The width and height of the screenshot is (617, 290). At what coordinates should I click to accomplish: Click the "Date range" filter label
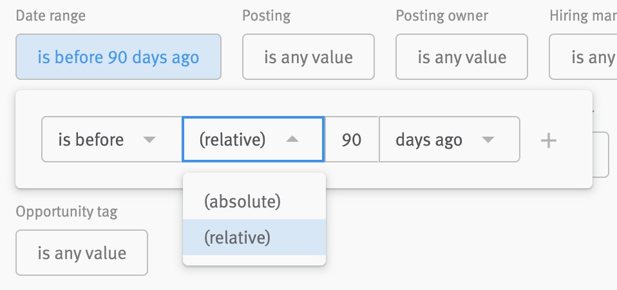point(50,15)
